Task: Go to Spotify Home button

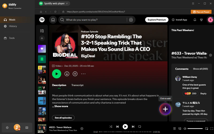Action: pyautogui.click(x=53, y=20)
